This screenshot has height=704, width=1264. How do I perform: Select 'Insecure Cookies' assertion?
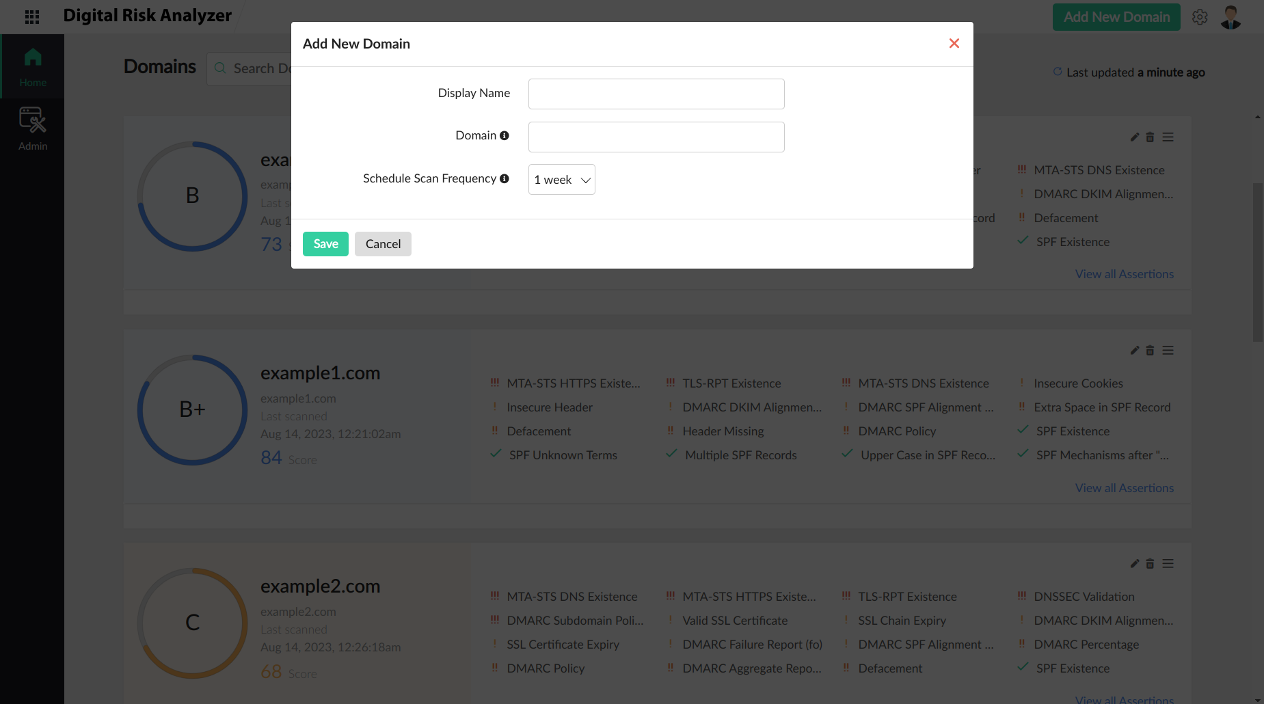[1078, 383]
